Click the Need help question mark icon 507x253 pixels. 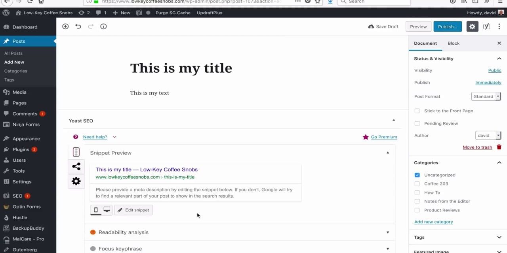click(76, 137)
